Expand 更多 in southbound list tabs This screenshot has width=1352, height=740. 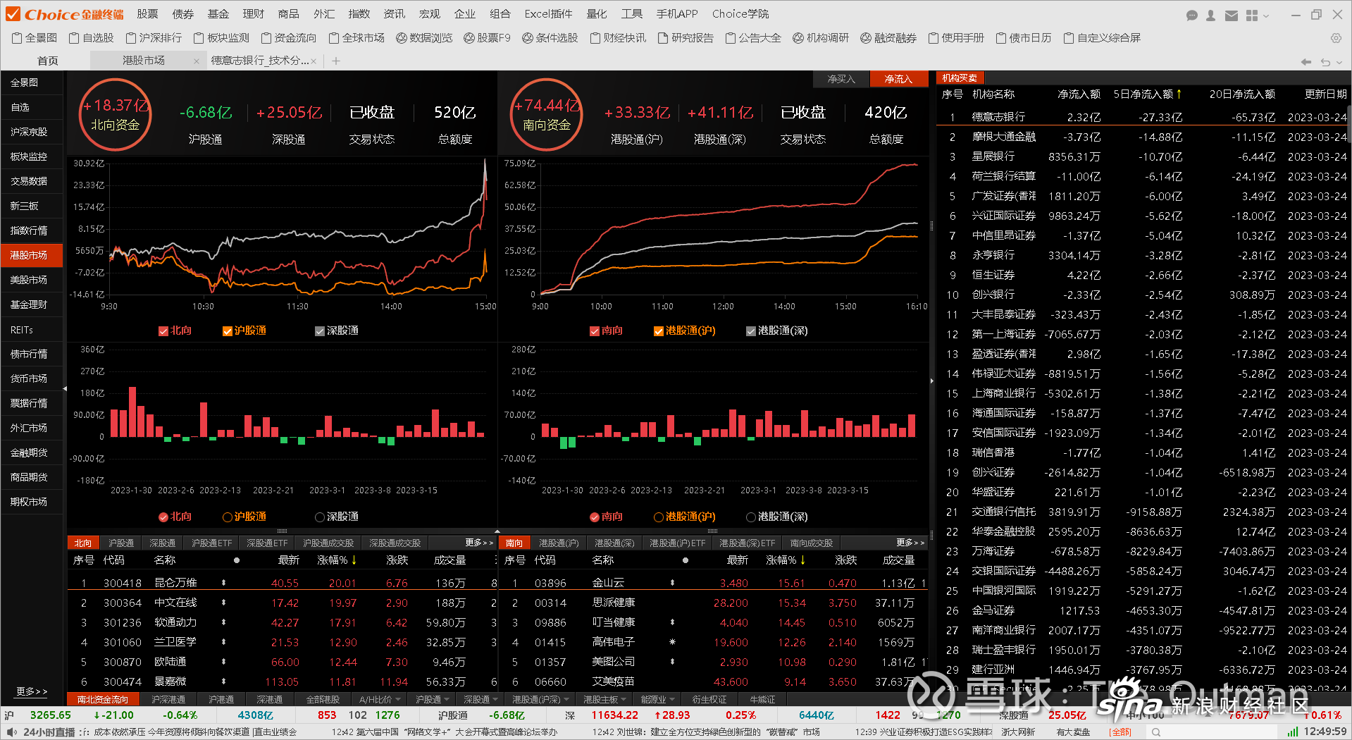[x=910, y=543]
